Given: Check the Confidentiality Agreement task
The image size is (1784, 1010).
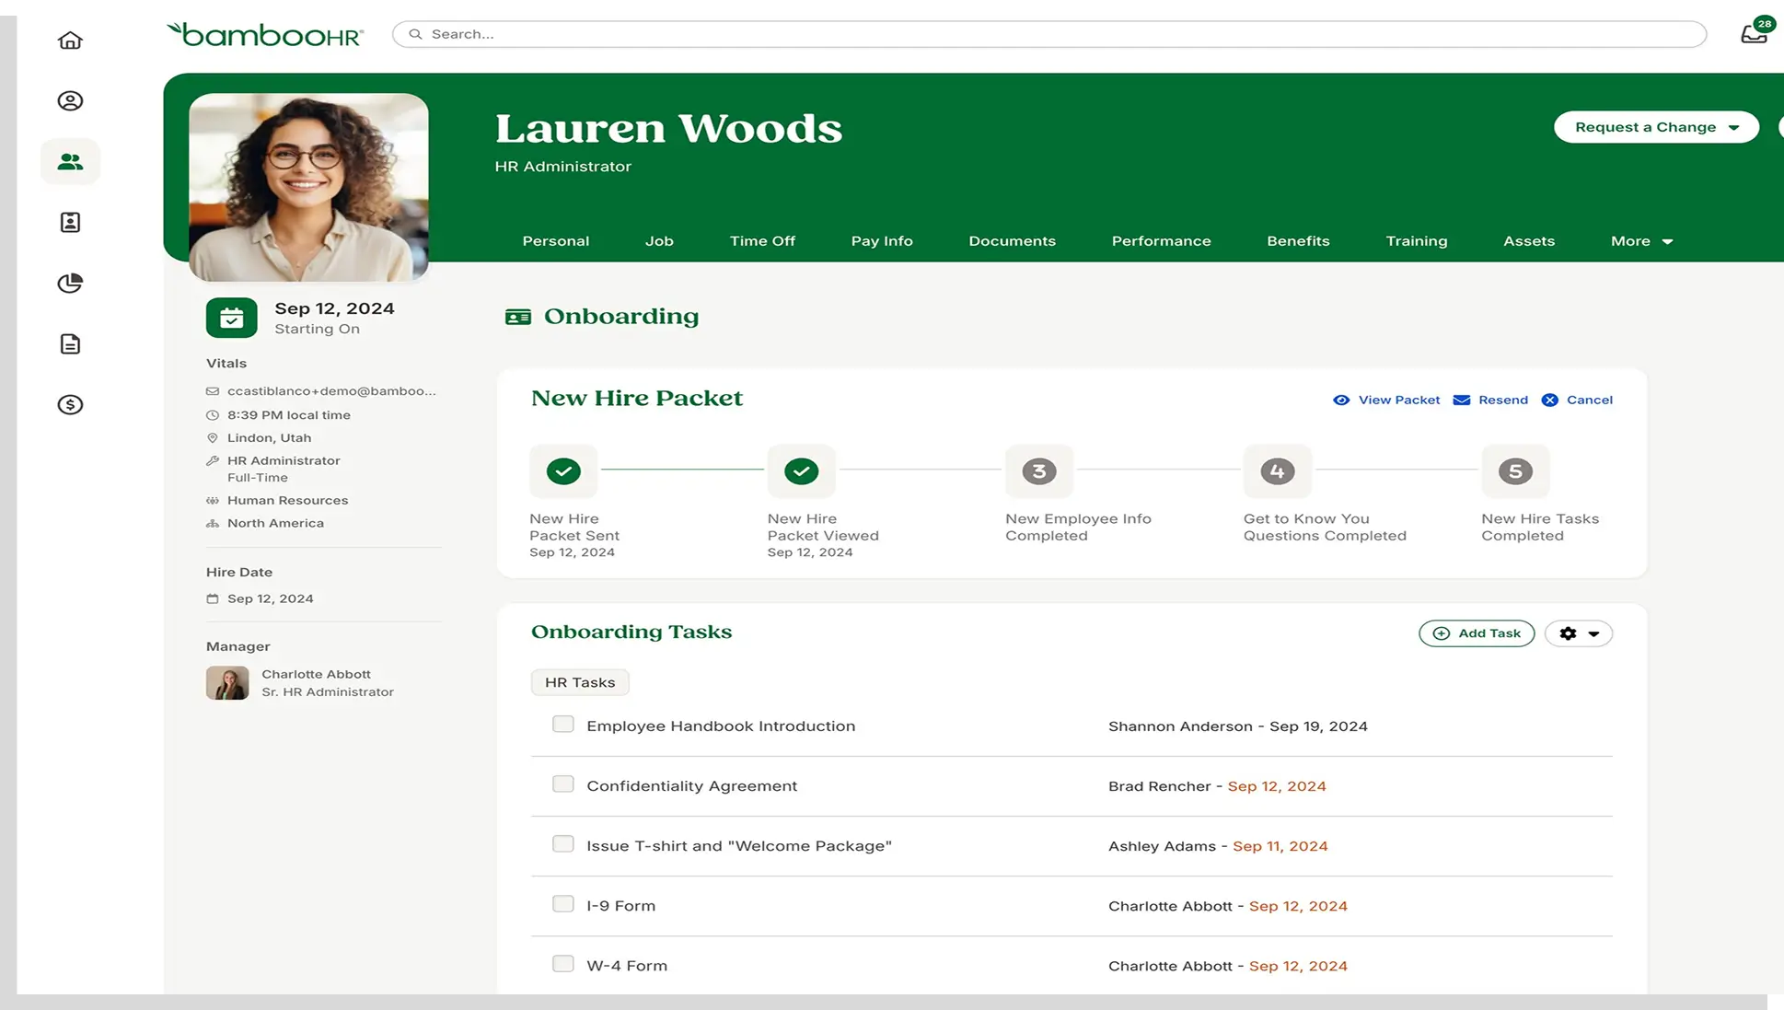Looking at the screenshot, I should coord(562,784).
